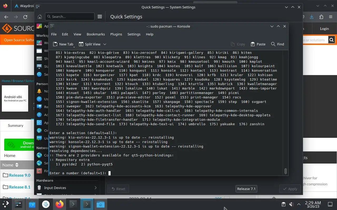Click the Notifications bell icon in settings sidebar
The image size is (337, 210).
pos(39,91)
